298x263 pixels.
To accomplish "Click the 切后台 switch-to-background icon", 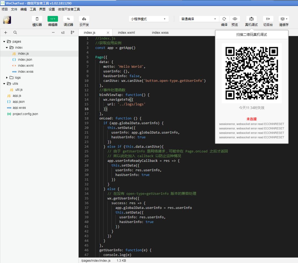I will (268, 19).
